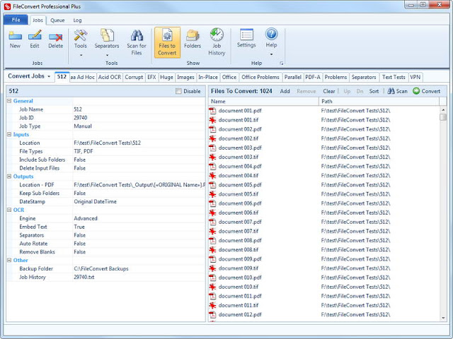Click the scroll down arrow of file list
The width and height of the screenshot is (453, 339).
pyautogui.click(x=443, y=318)
